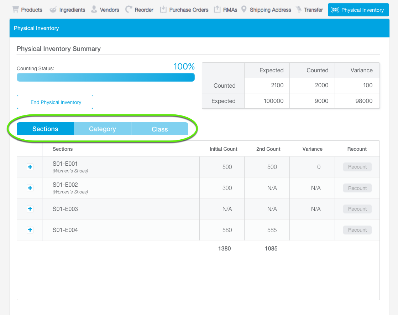This screenshot has width=398, height=315.
Task: Select S01-E002 section name
Action: tap(65, 185)
